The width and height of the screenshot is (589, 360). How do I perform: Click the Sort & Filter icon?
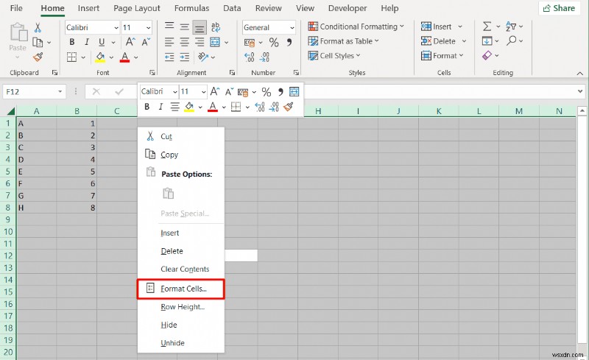511,27
